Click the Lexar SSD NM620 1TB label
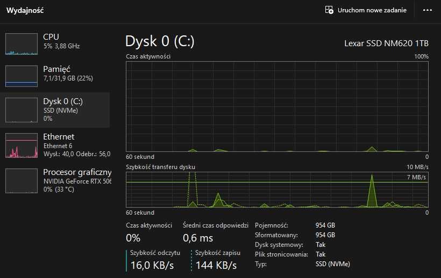 click(386, 43)
